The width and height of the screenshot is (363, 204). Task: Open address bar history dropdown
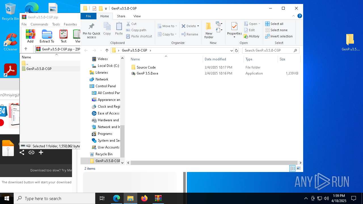[x=232, y=50]
